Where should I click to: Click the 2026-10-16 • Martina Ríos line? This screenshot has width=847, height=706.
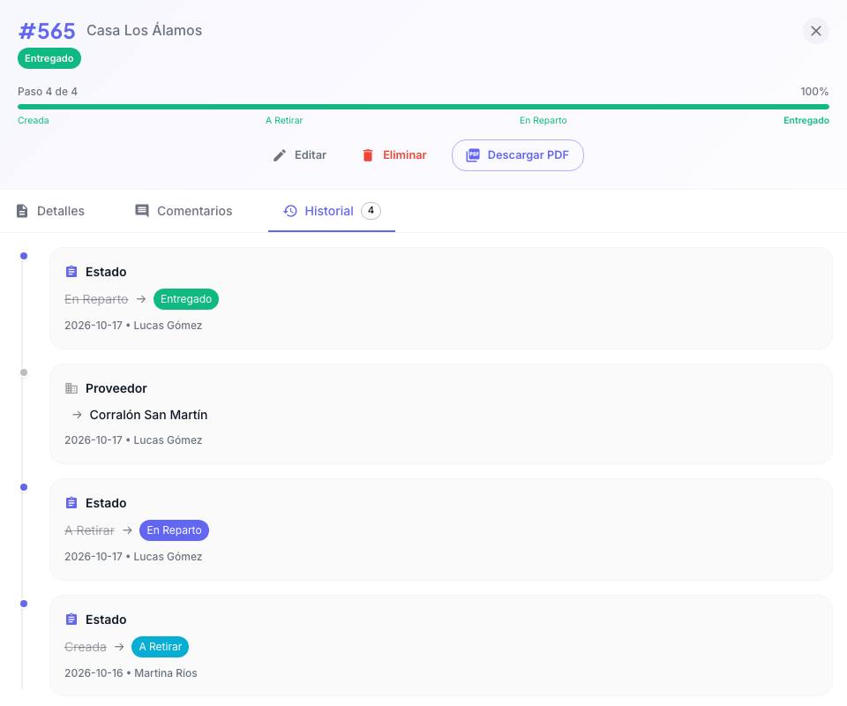pyautogui.click(x=131, y=673)
